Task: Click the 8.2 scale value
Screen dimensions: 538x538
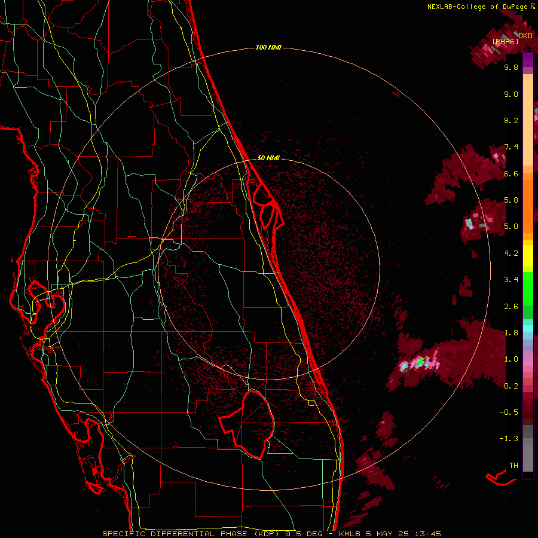Action: click(x=511, y=120)
